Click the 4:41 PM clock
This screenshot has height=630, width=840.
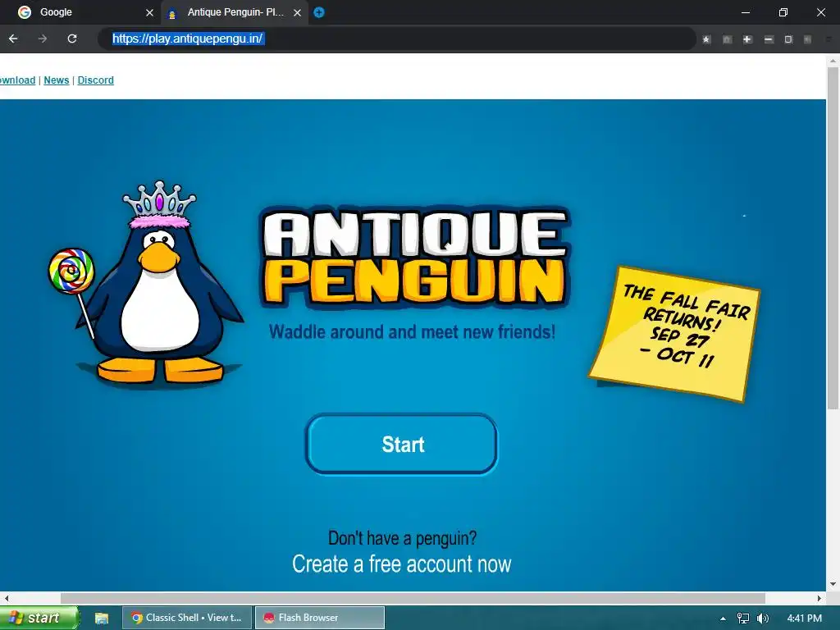click(805, 619)
